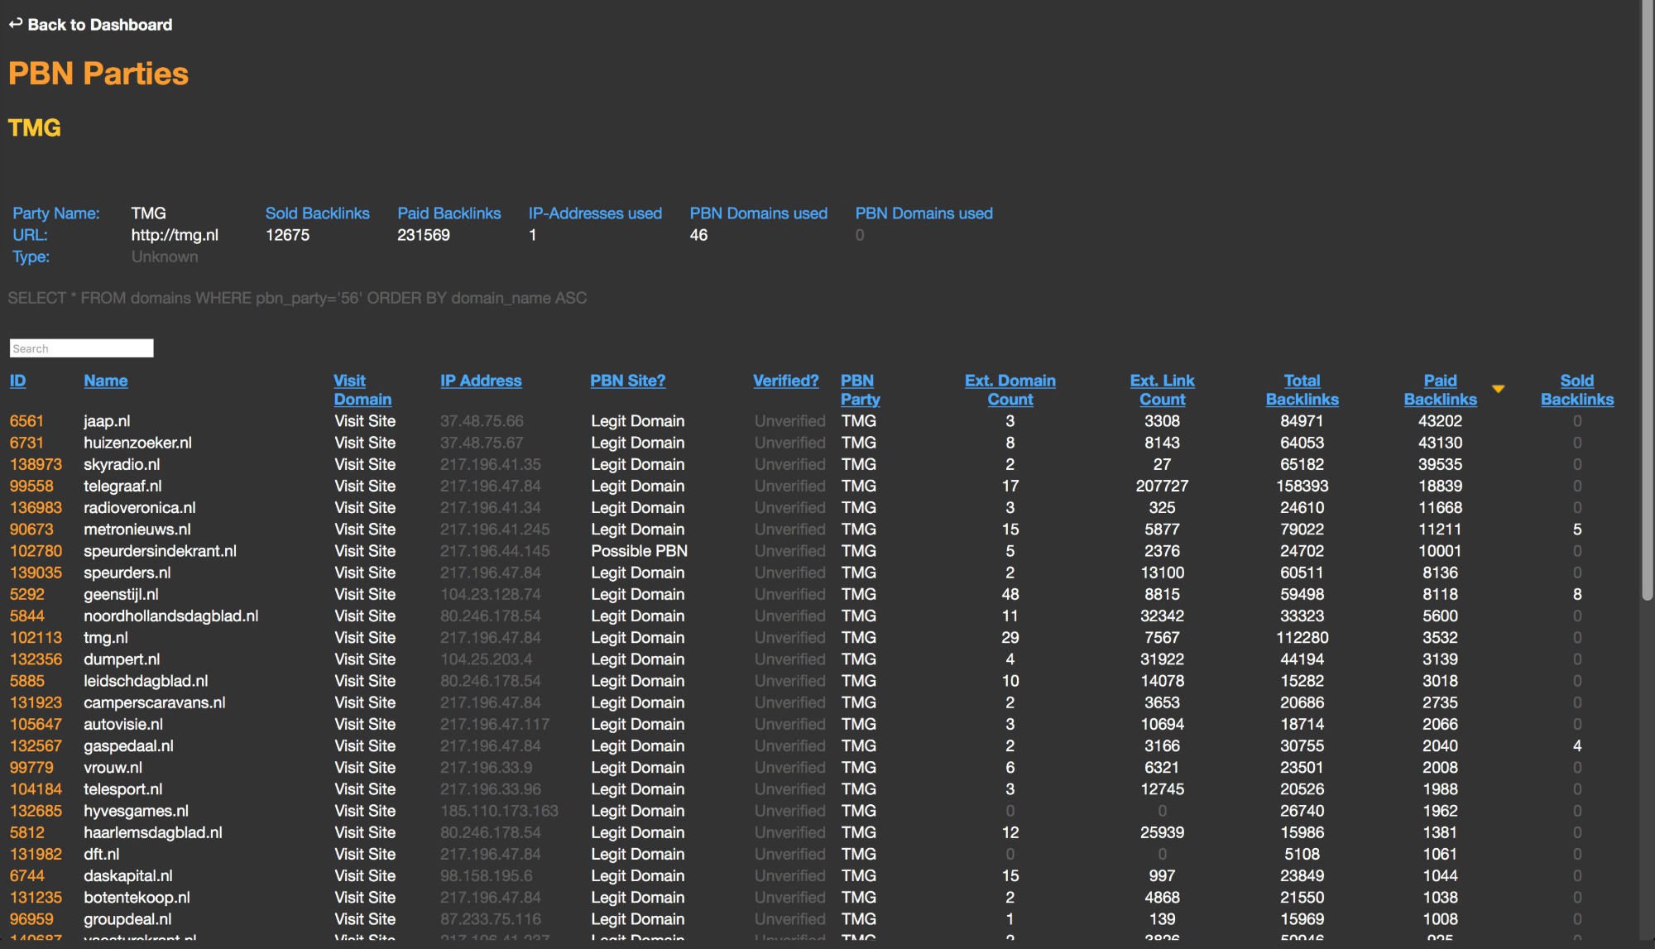The height and width of the screenshot is (949, 1655).
Task: Click Visit Site for dumpert.nl
Action: pyautogui.click(x=365, y=659)
